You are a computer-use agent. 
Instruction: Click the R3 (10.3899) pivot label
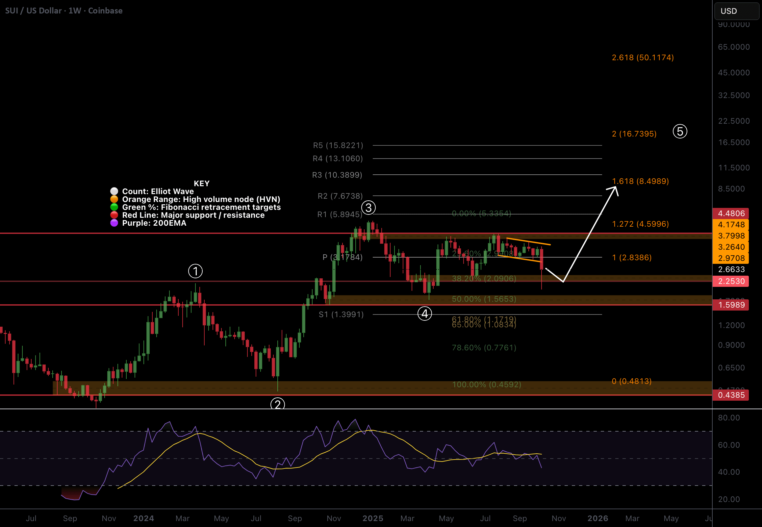click(x=337, y=175)
